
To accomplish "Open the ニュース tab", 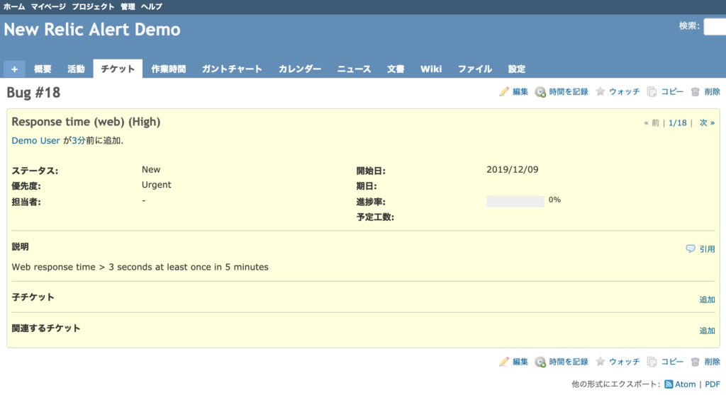I will [x=354, y=69].
